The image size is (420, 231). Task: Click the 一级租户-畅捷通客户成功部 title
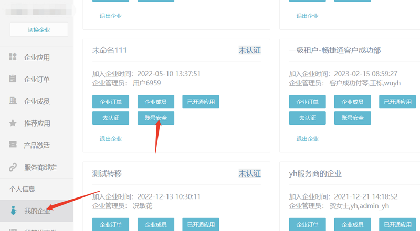(335, 50)
